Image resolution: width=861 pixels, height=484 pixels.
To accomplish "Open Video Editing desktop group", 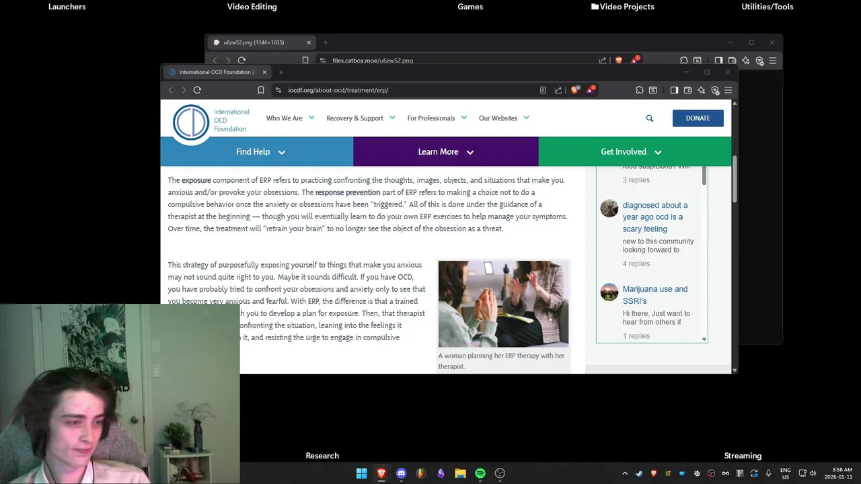I will [252, 7].
